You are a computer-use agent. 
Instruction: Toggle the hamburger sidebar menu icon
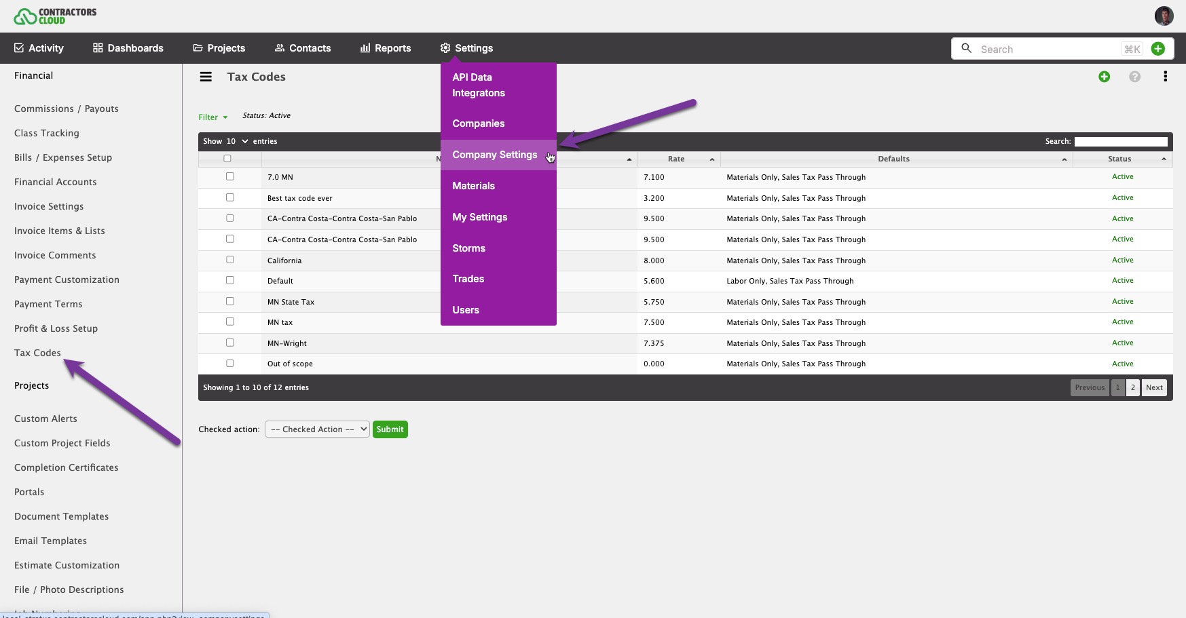pyautogui.click(x=206, y=77)
